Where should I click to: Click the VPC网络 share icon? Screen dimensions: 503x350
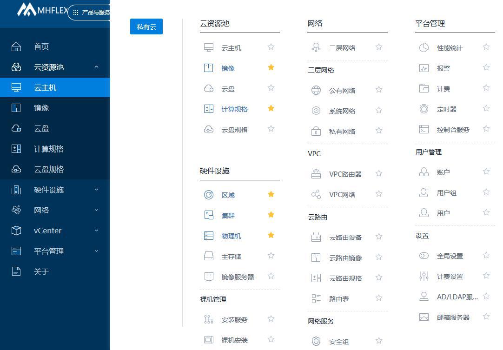coord(316,194)
